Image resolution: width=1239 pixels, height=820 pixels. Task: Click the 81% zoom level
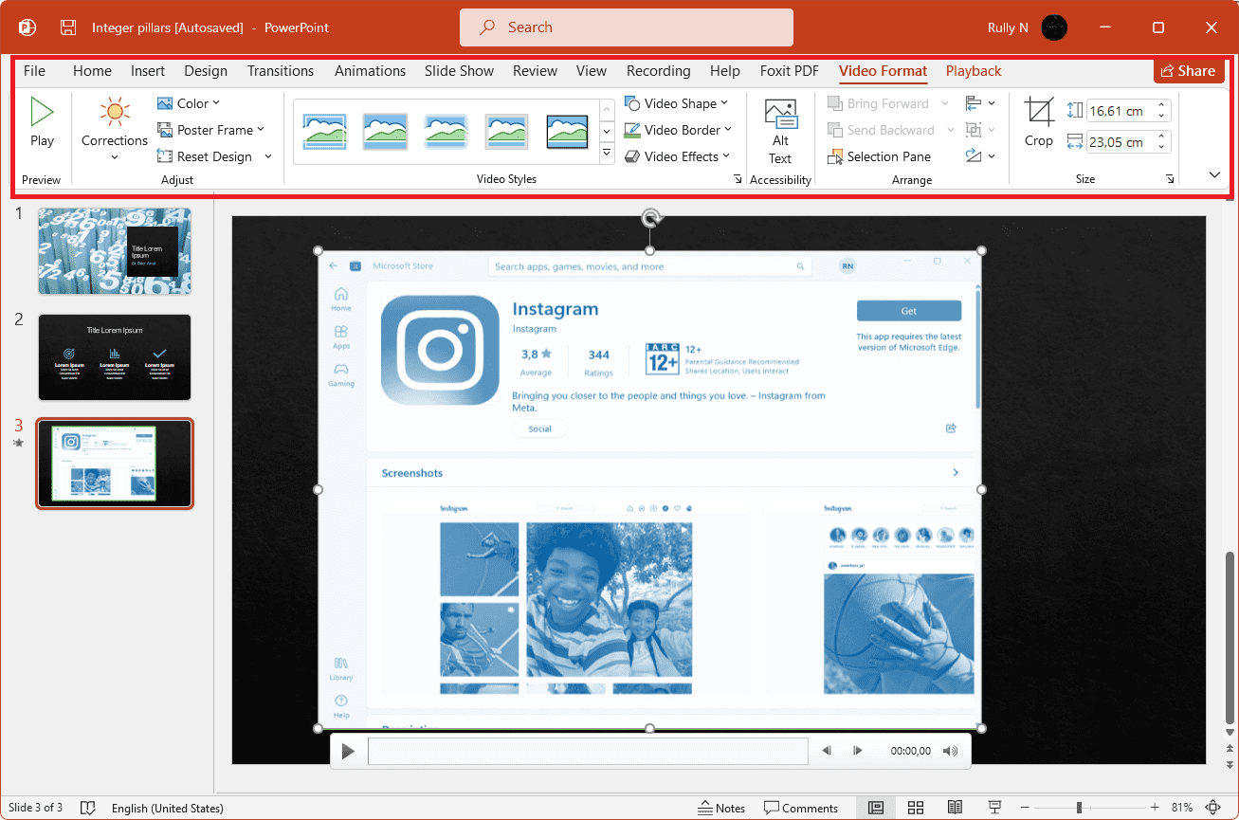[1182, 808]
